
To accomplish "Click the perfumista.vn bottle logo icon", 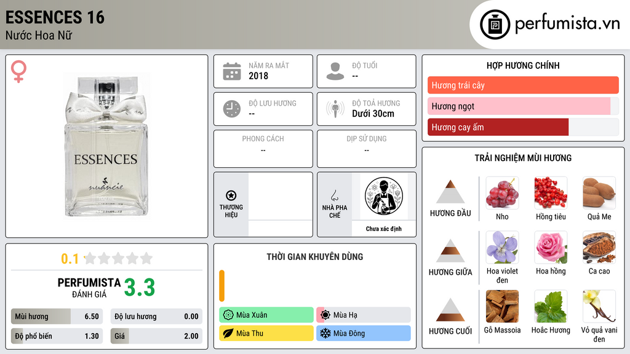I will [495, 25].
